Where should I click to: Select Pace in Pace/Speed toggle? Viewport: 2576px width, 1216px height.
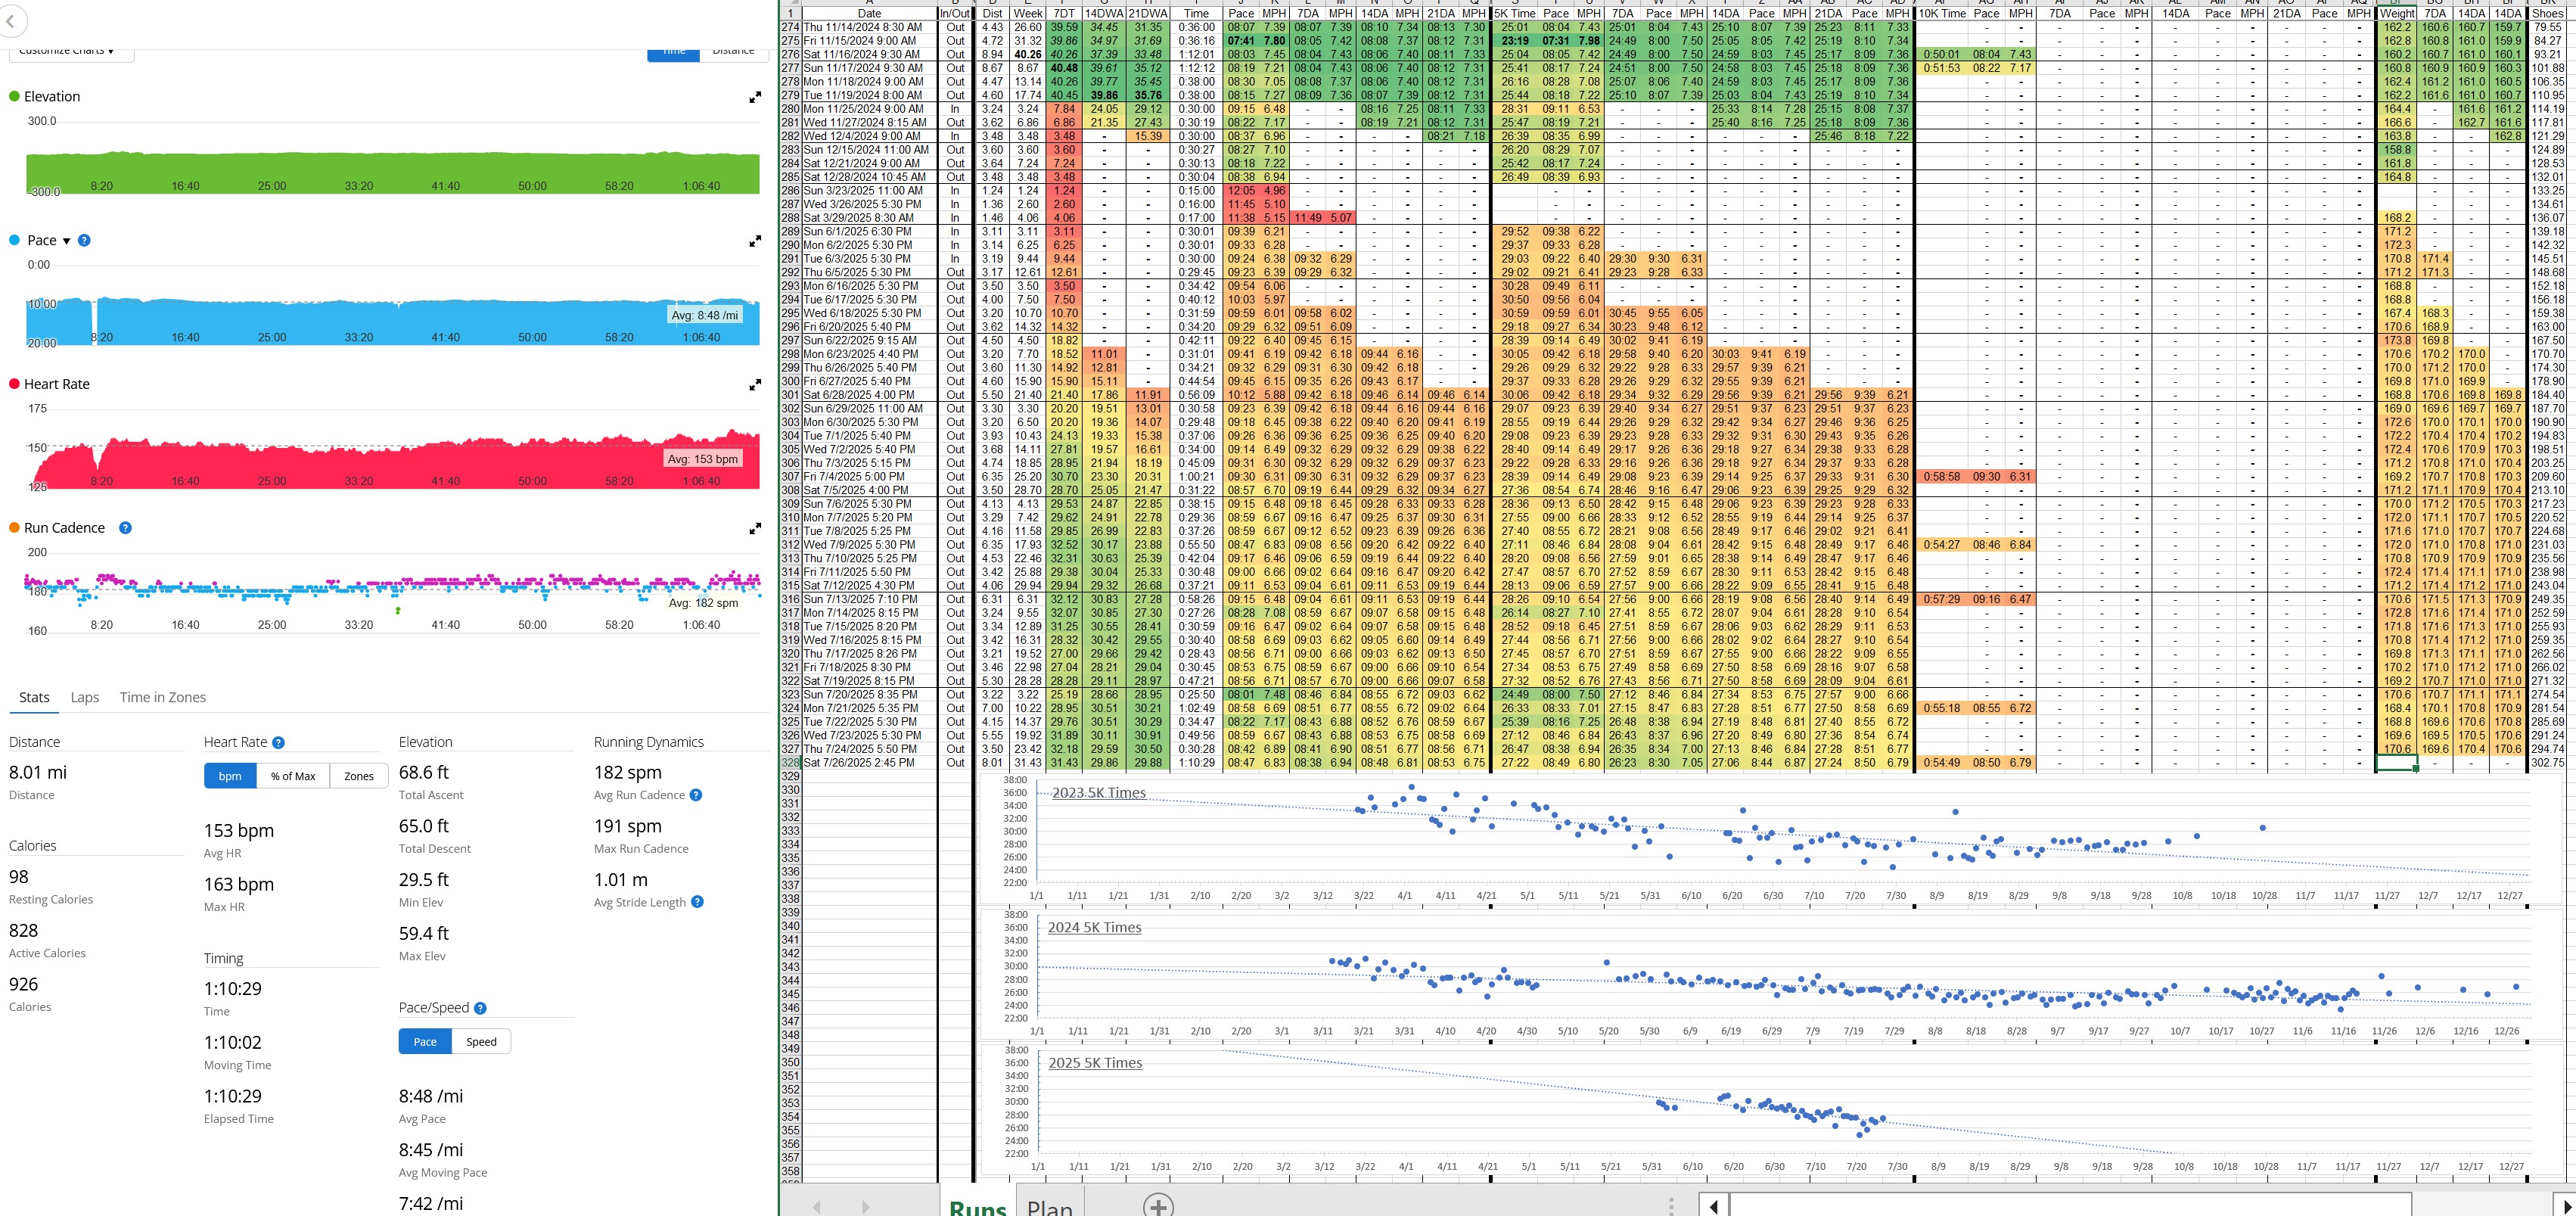425,1042
